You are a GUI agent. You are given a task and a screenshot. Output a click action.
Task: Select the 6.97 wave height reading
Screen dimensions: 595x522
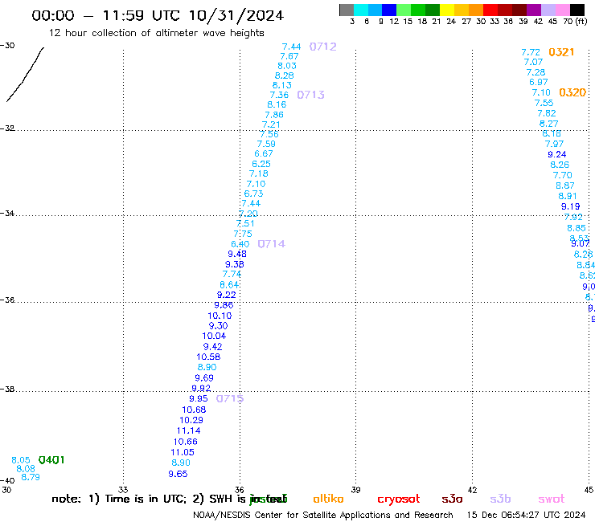(x=539, y=82)
